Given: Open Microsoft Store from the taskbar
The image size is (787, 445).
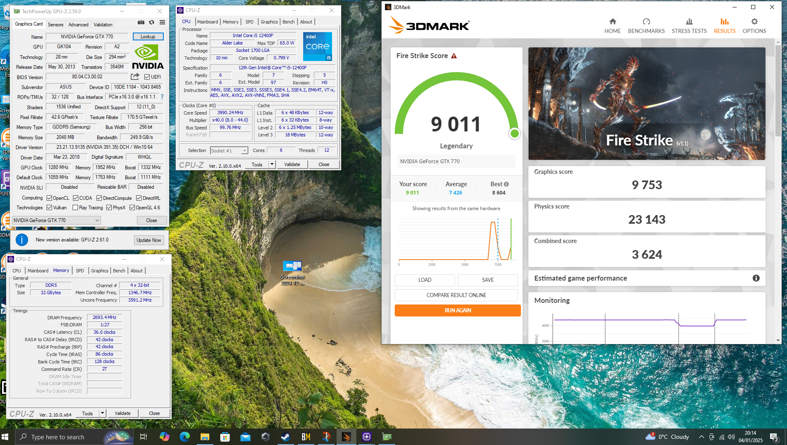Looking at the screenshot, I should click(225, 437).
